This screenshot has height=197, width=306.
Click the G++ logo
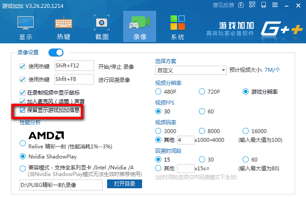(281, 29)
